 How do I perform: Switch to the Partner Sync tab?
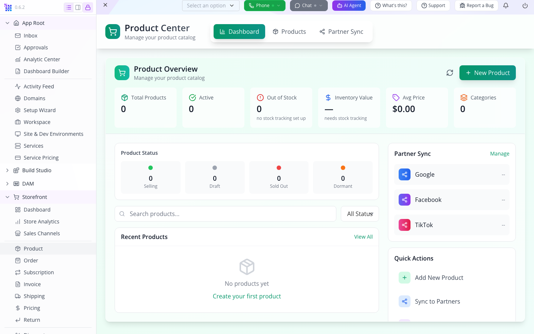[341, 32]
